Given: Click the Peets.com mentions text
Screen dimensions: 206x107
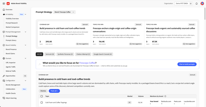Looking at the screenshot, I should 177,102.
